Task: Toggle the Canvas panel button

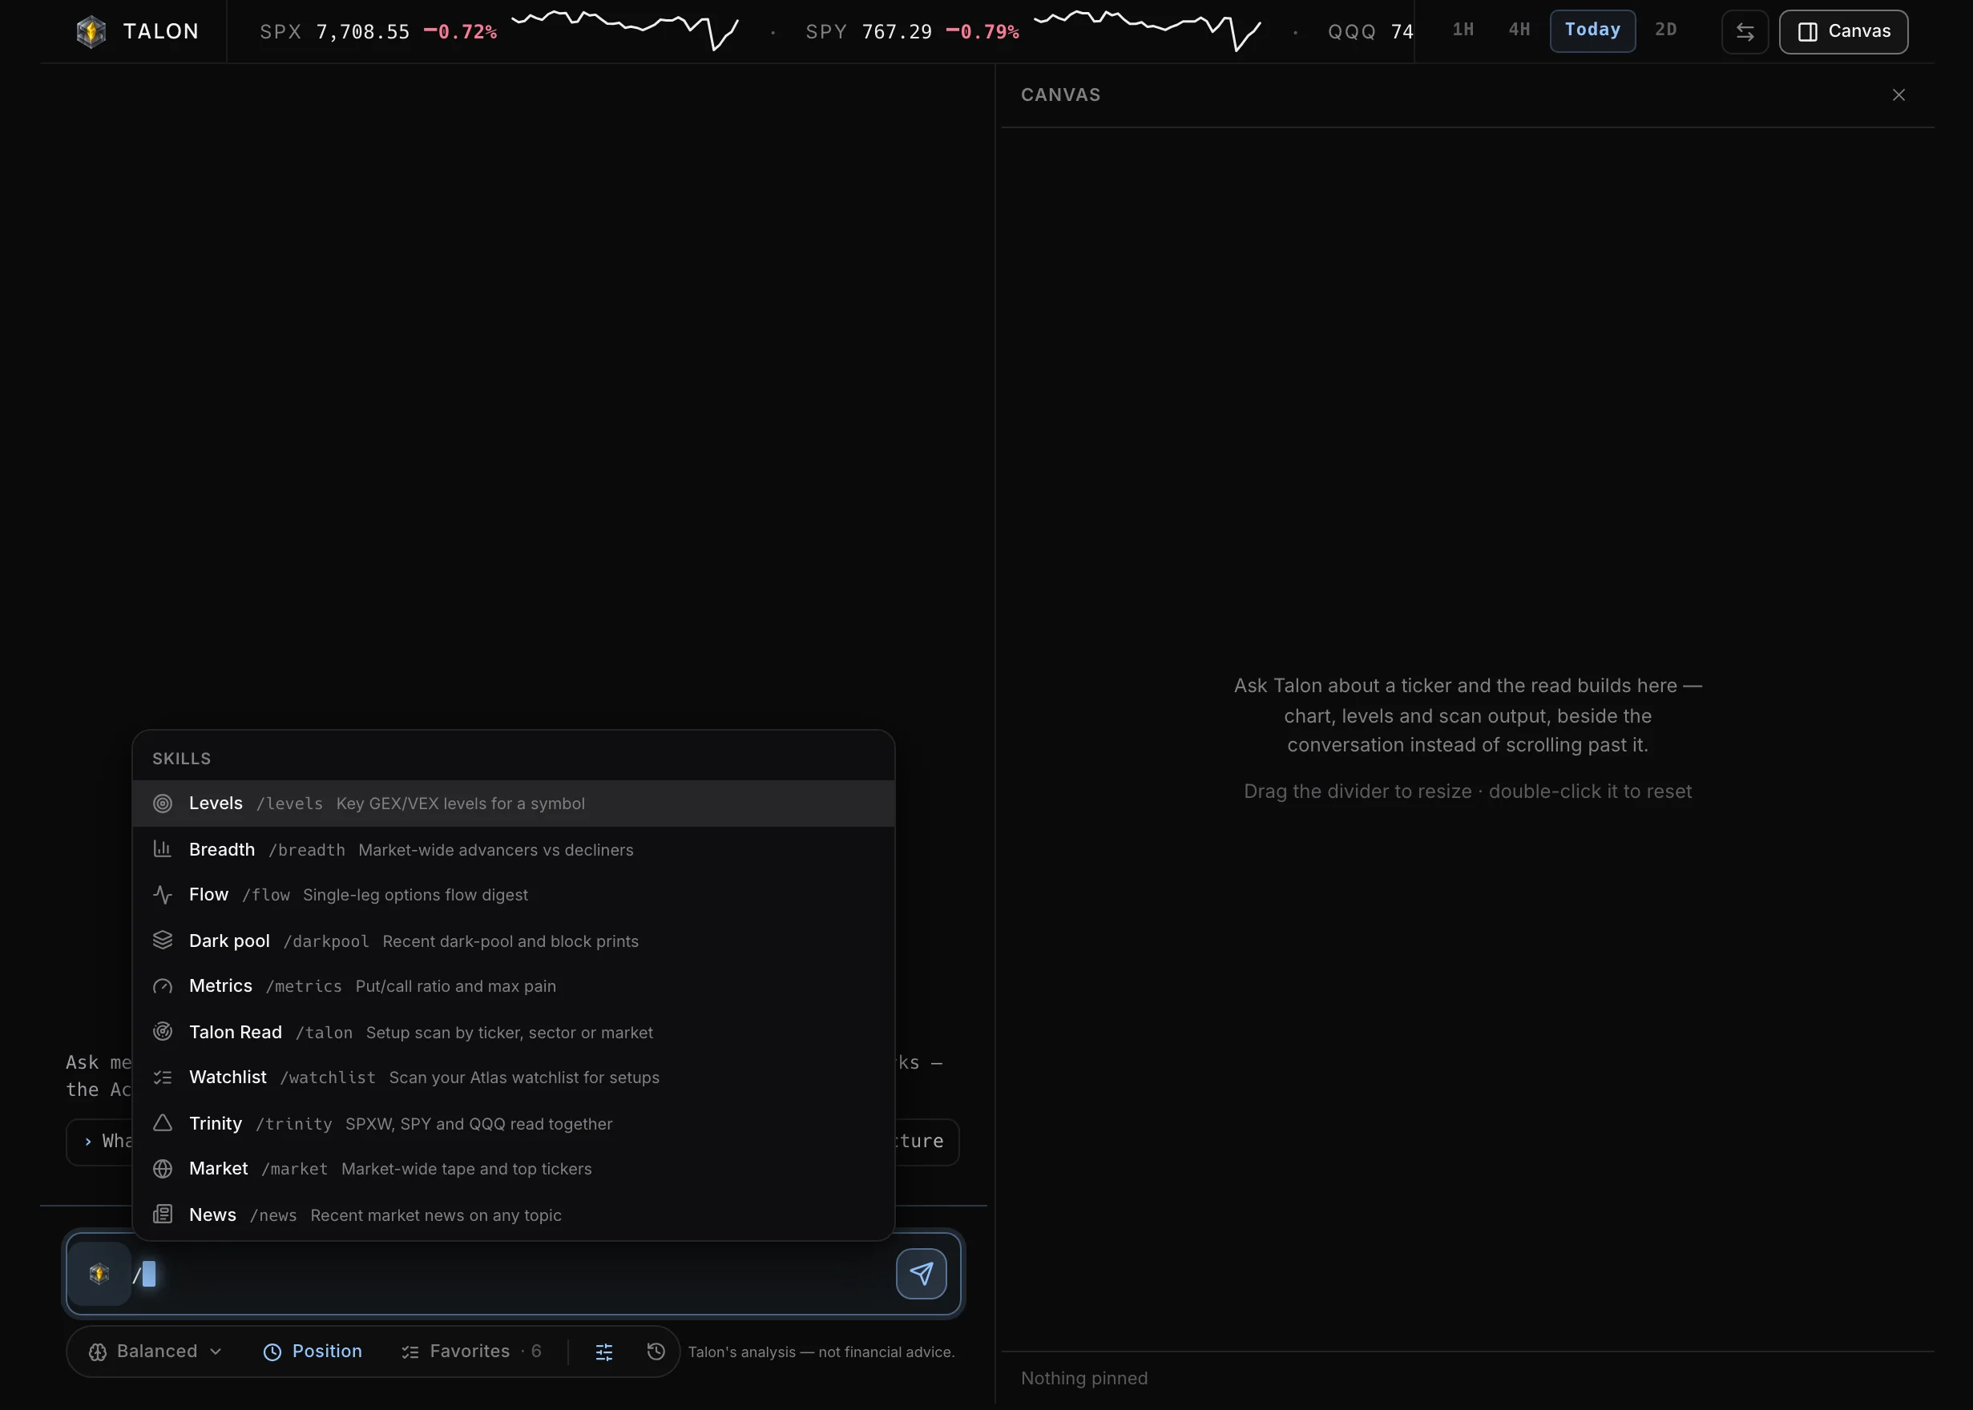Action: coord(1842,32)
